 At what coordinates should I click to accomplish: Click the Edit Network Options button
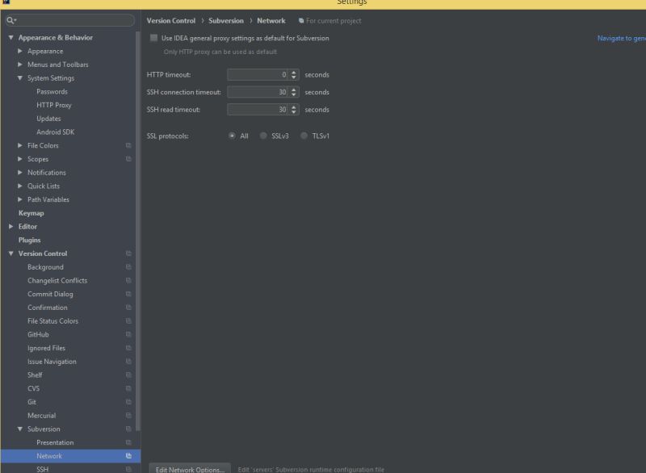click(190, 467)
